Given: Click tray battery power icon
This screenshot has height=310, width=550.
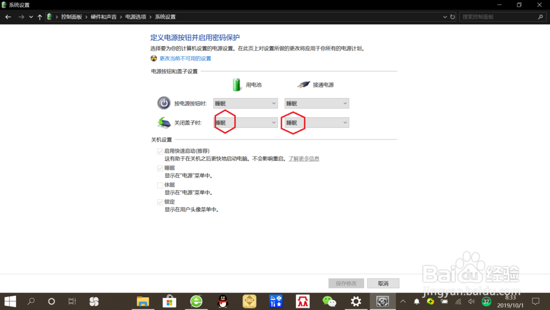Looking at the screenshot, I should pos(444,301).
